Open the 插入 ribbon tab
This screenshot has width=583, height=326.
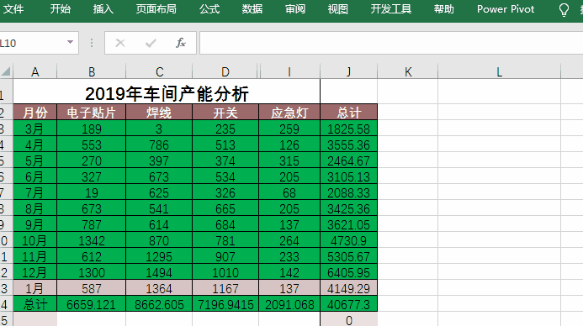pyautogui.click(x=103, y=9)
